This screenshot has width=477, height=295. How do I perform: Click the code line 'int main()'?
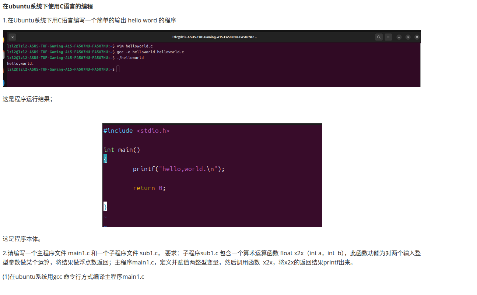122,150
